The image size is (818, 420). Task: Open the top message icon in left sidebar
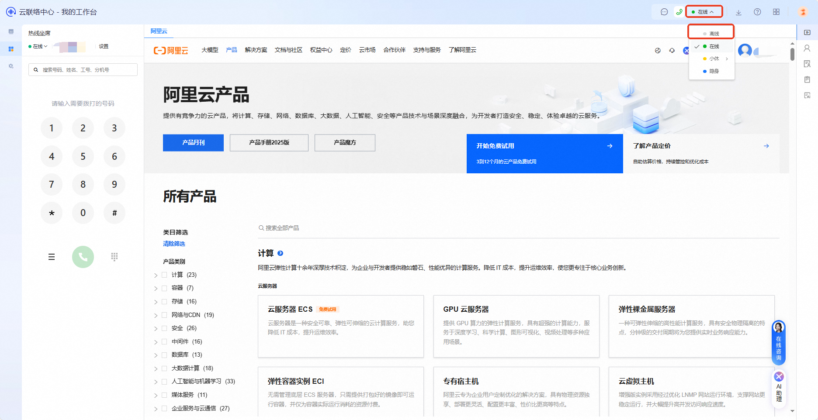point(11,31)
